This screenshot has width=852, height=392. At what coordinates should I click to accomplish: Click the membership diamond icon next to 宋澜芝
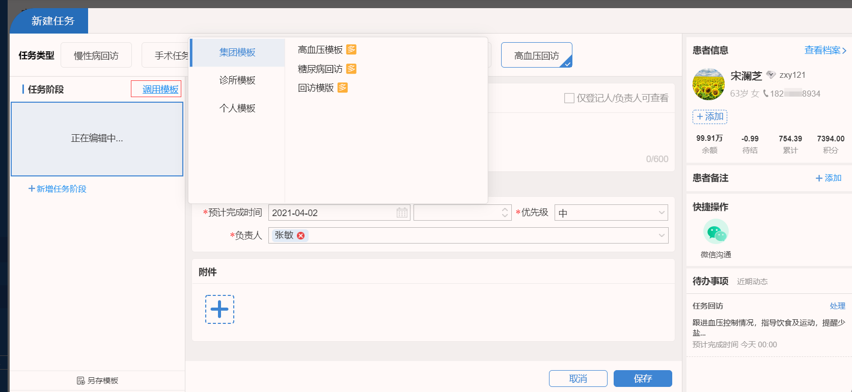click(771, 75)
